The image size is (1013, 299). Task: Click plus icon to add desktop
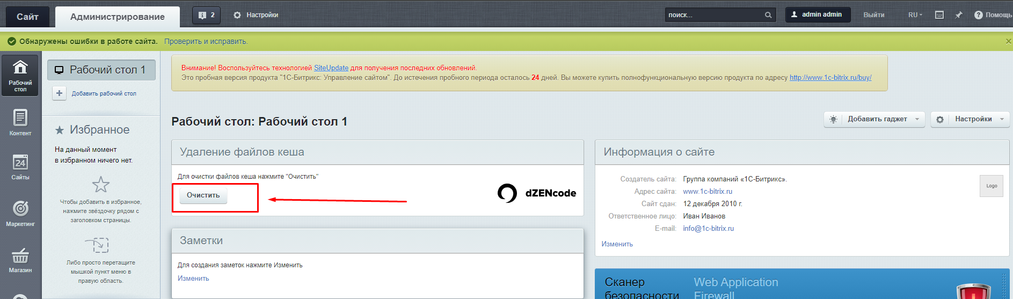point(59,93)
